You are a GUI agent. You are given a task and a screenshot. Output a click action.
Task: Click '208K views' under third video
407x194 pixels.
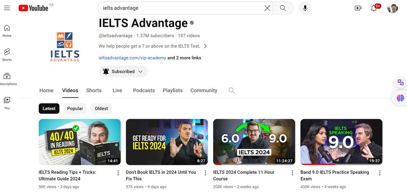pos(223,187)
